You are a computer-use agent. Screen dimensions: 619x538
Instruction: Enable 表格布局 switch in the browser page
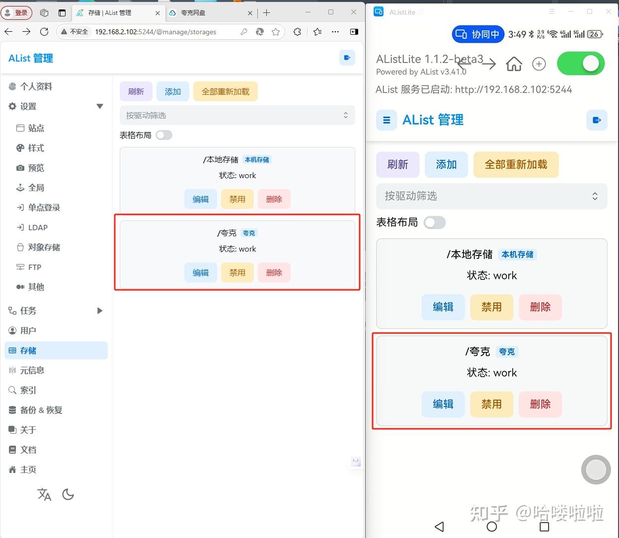click(164, 134)
